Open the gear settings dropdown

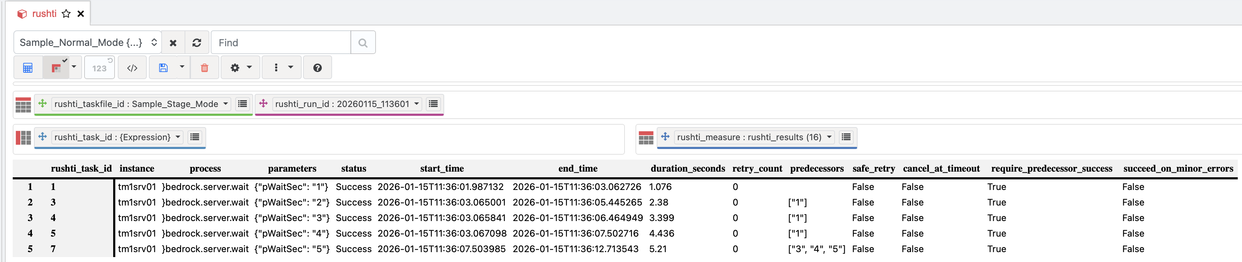pyautogui.click(x=240, y=68)
